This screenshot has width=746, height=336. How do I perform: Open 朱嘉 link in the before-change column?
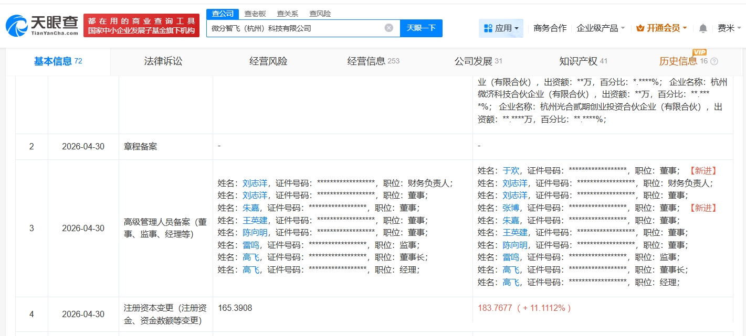coord(251,208)
